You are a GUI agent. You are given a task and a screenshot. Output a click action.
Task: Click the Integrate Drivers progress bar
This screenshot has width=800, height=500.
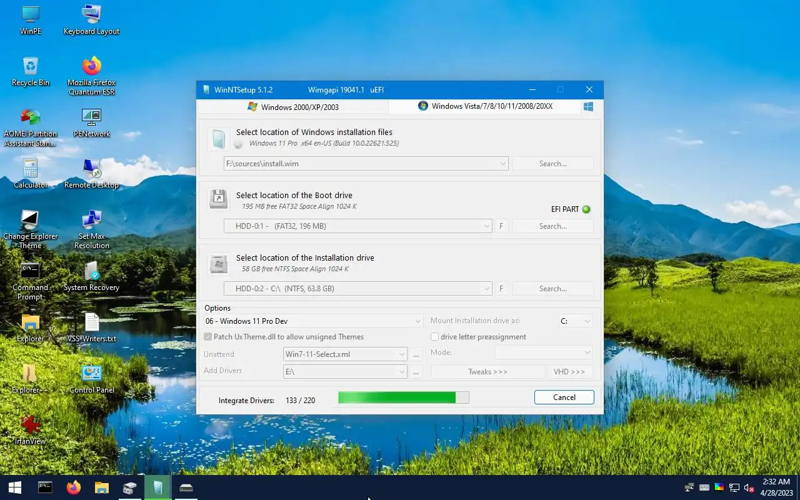click(403, 397)
